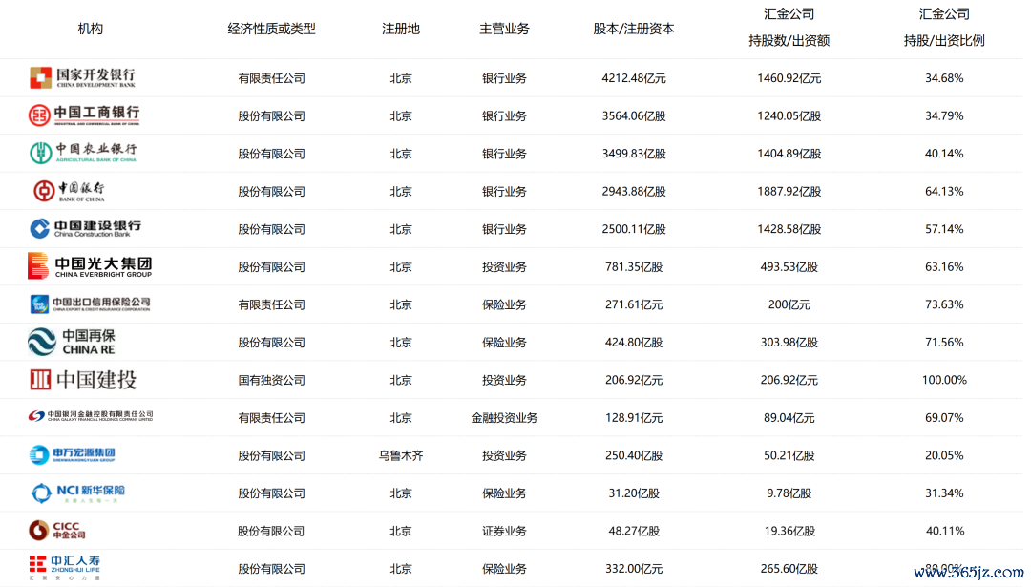1031x587 pixels.
Task: Select the 中国建投 logo
Action: 83,379
